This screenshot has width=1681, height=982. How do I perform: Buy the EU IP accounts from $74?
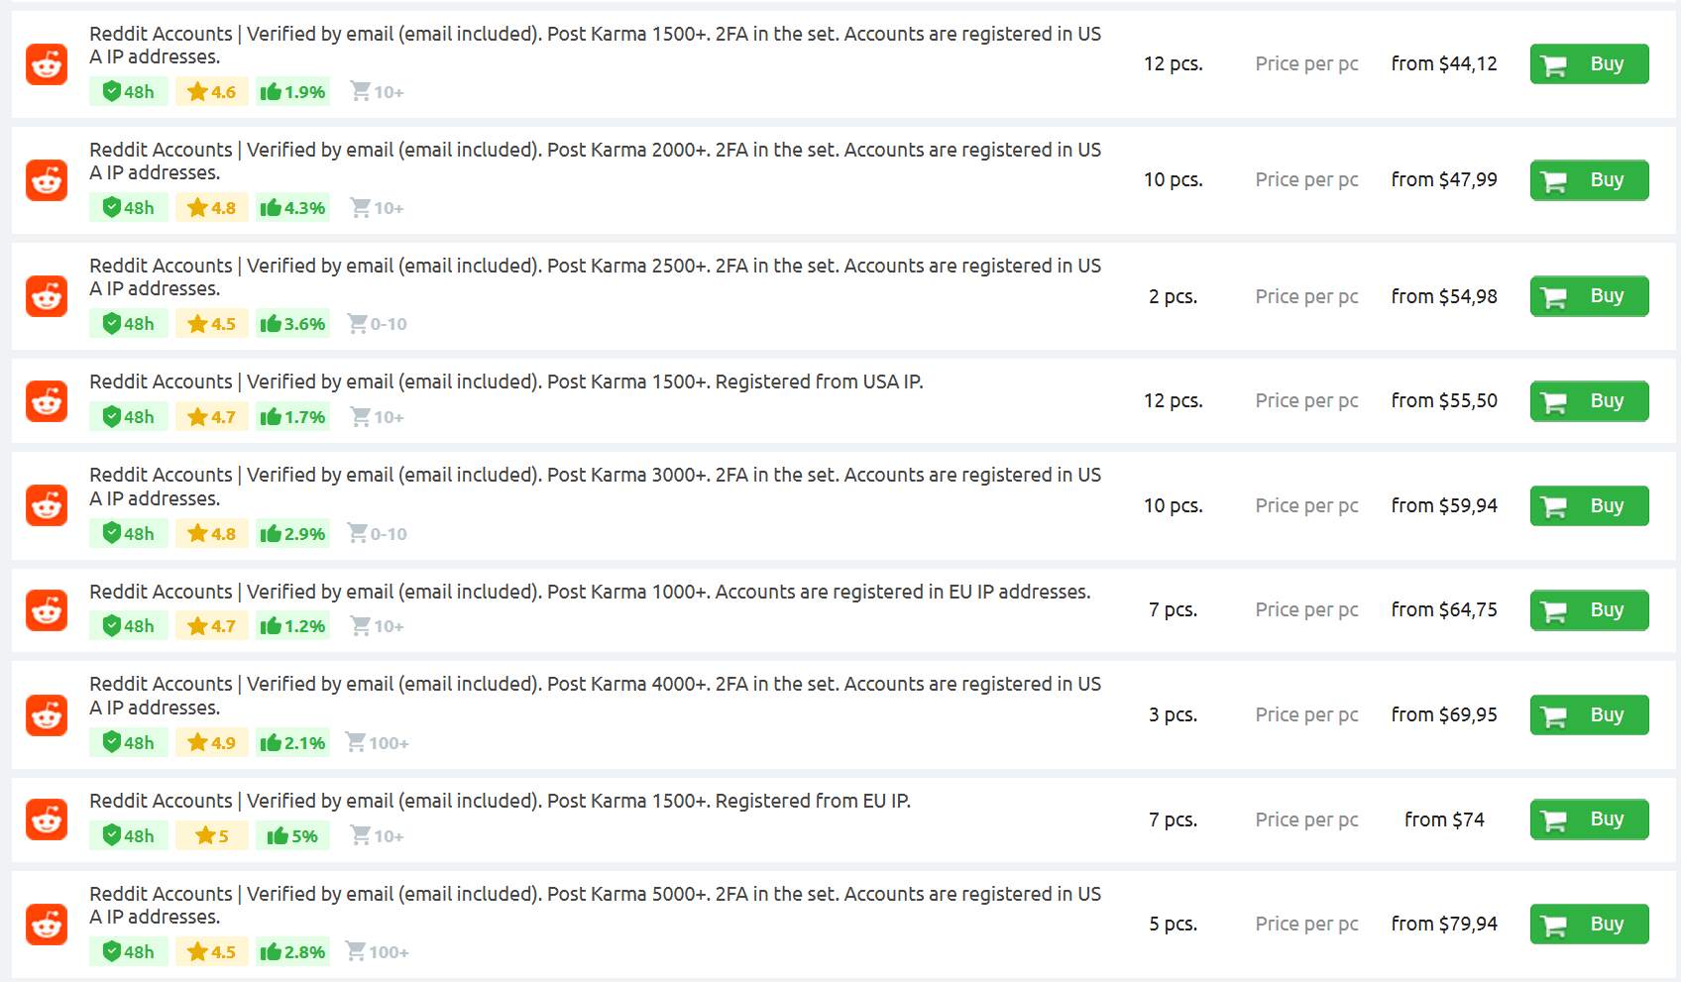(1589, 819)
